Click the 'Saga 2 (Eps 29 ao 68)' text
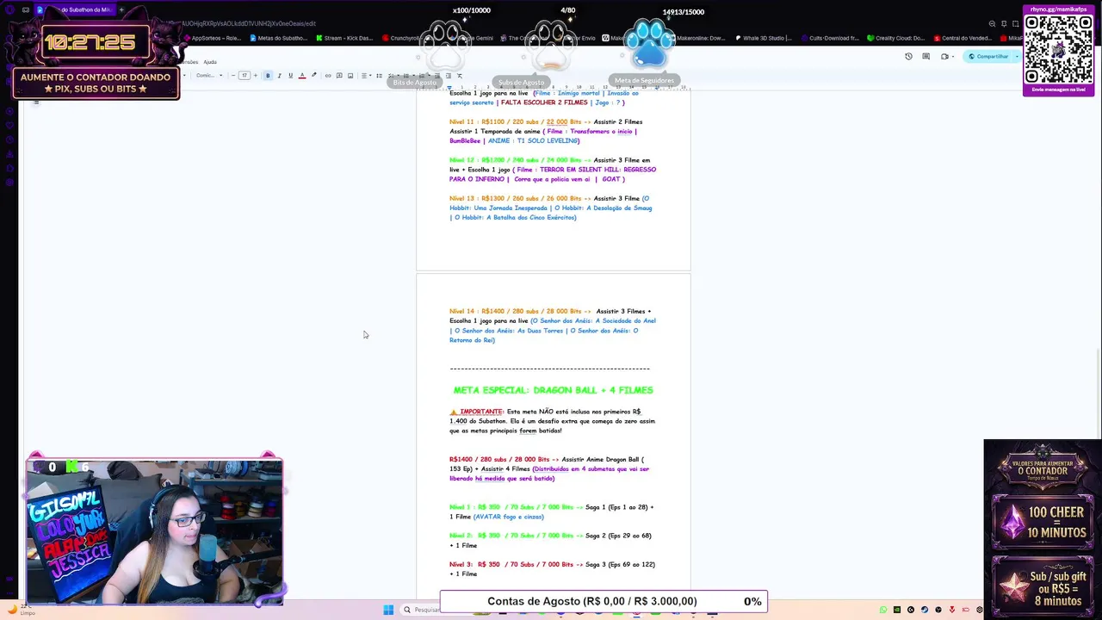Image resolution: width=1102 pixels, height=620 pixels. tap(618, 536)
